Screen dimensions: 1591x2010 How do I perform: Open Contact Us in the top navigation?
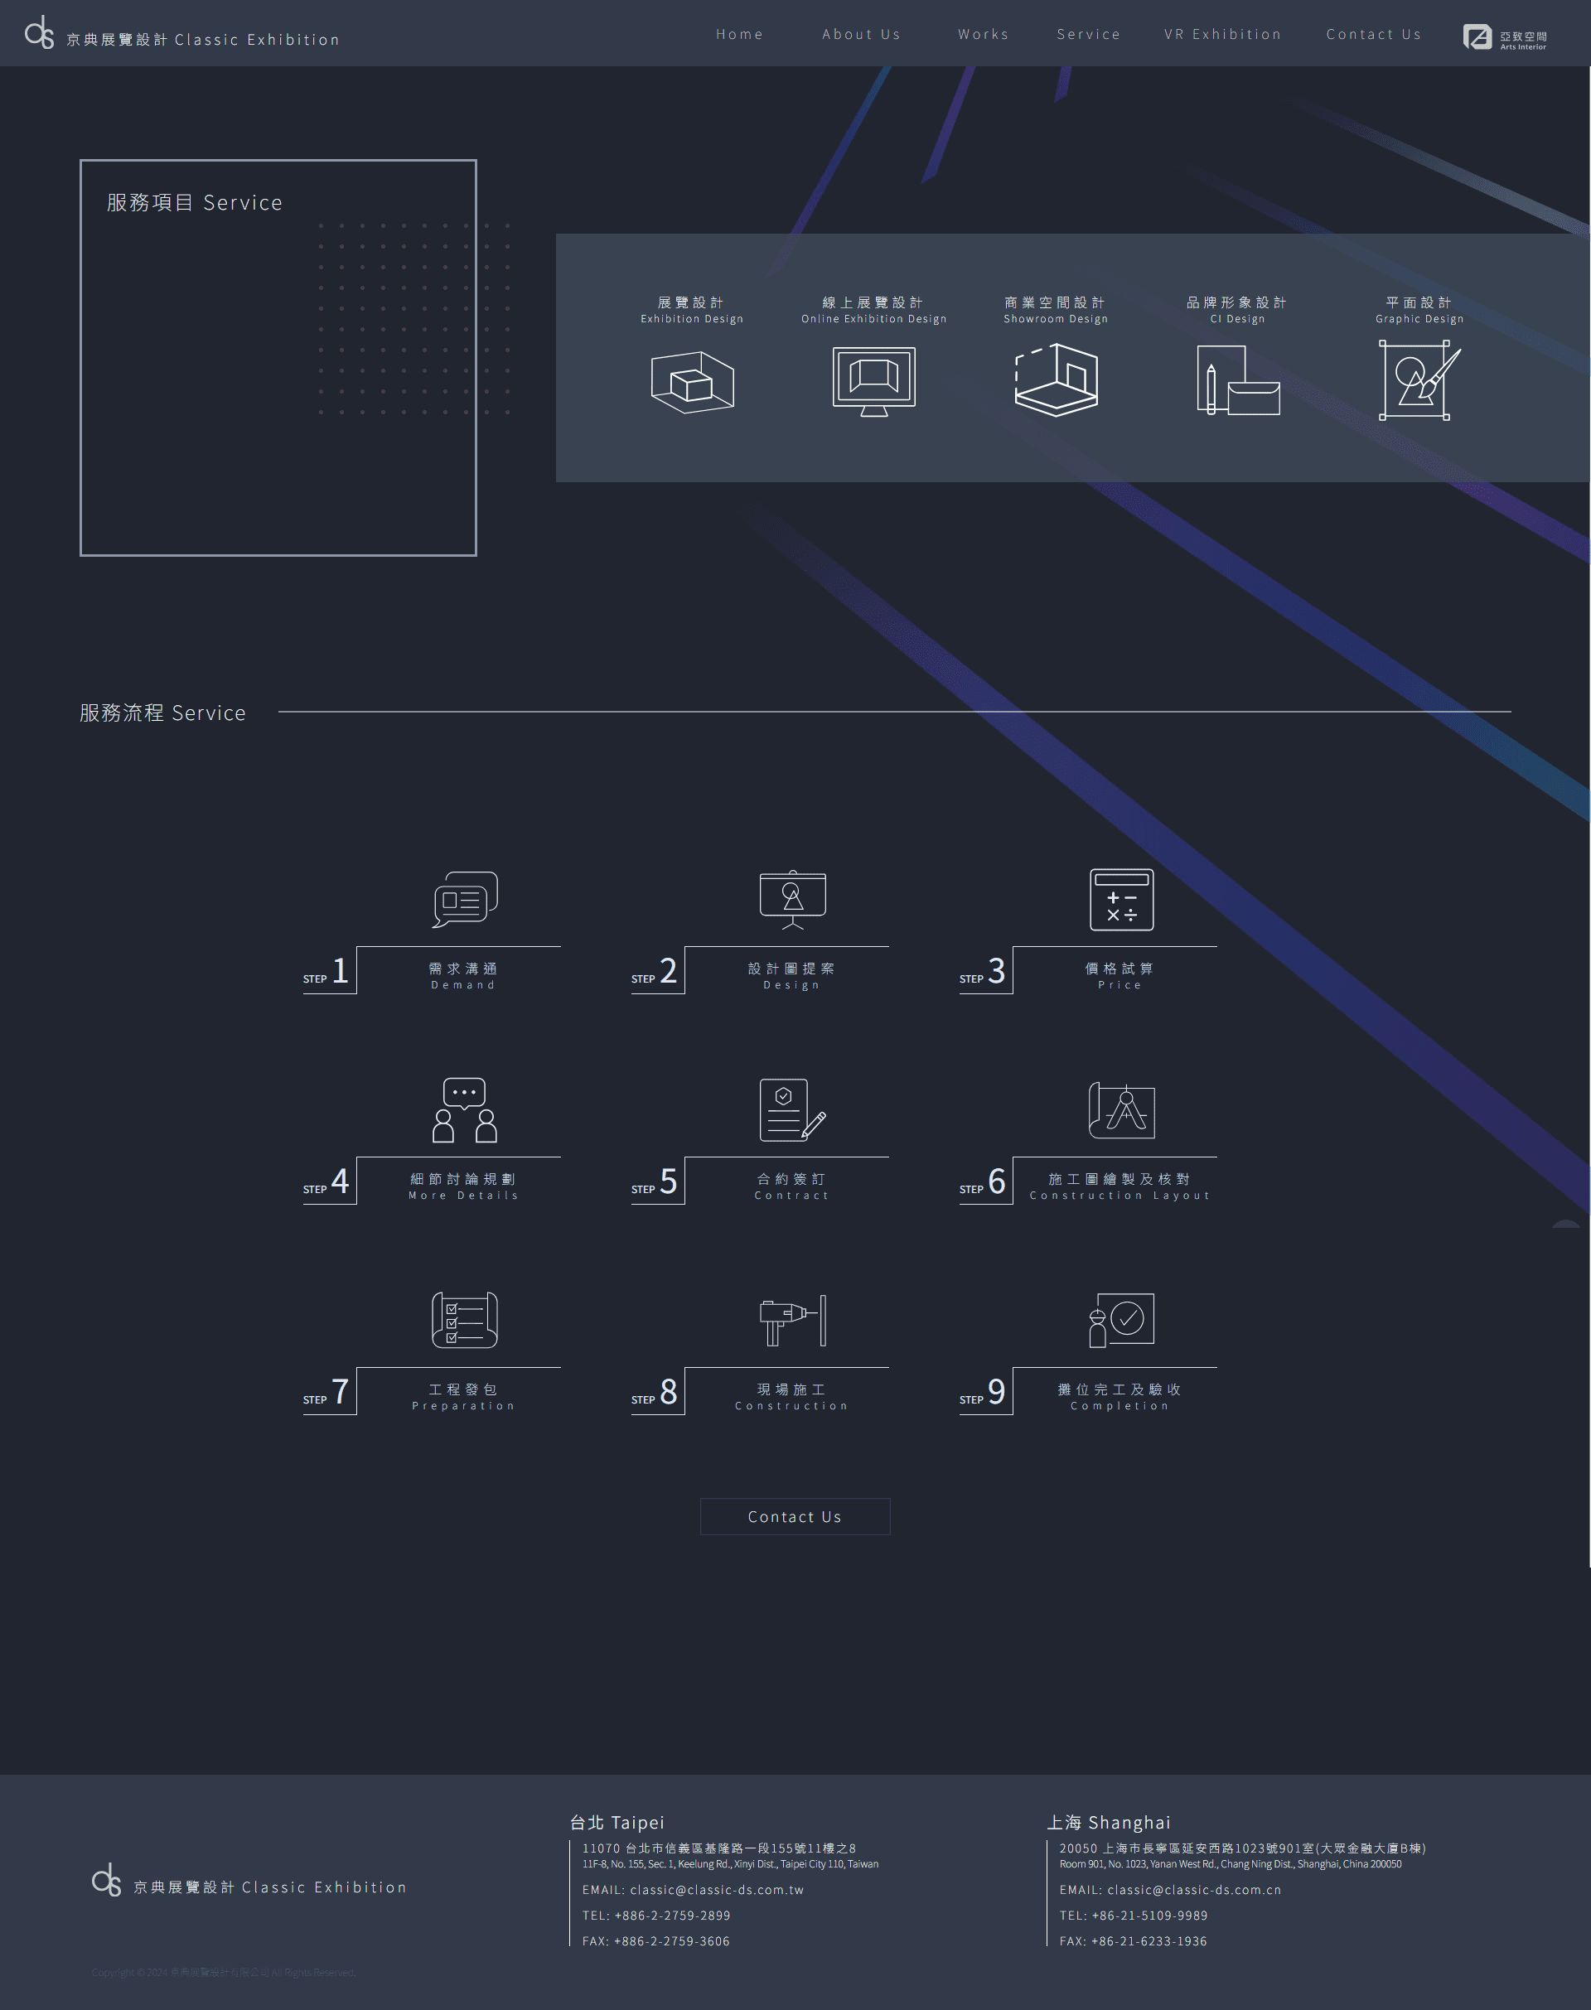[1374, 35]
